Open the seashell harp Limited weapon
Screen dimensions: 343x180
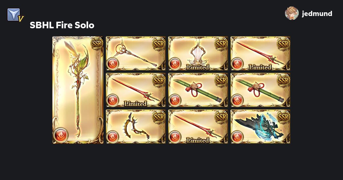[x=198, y=53]
